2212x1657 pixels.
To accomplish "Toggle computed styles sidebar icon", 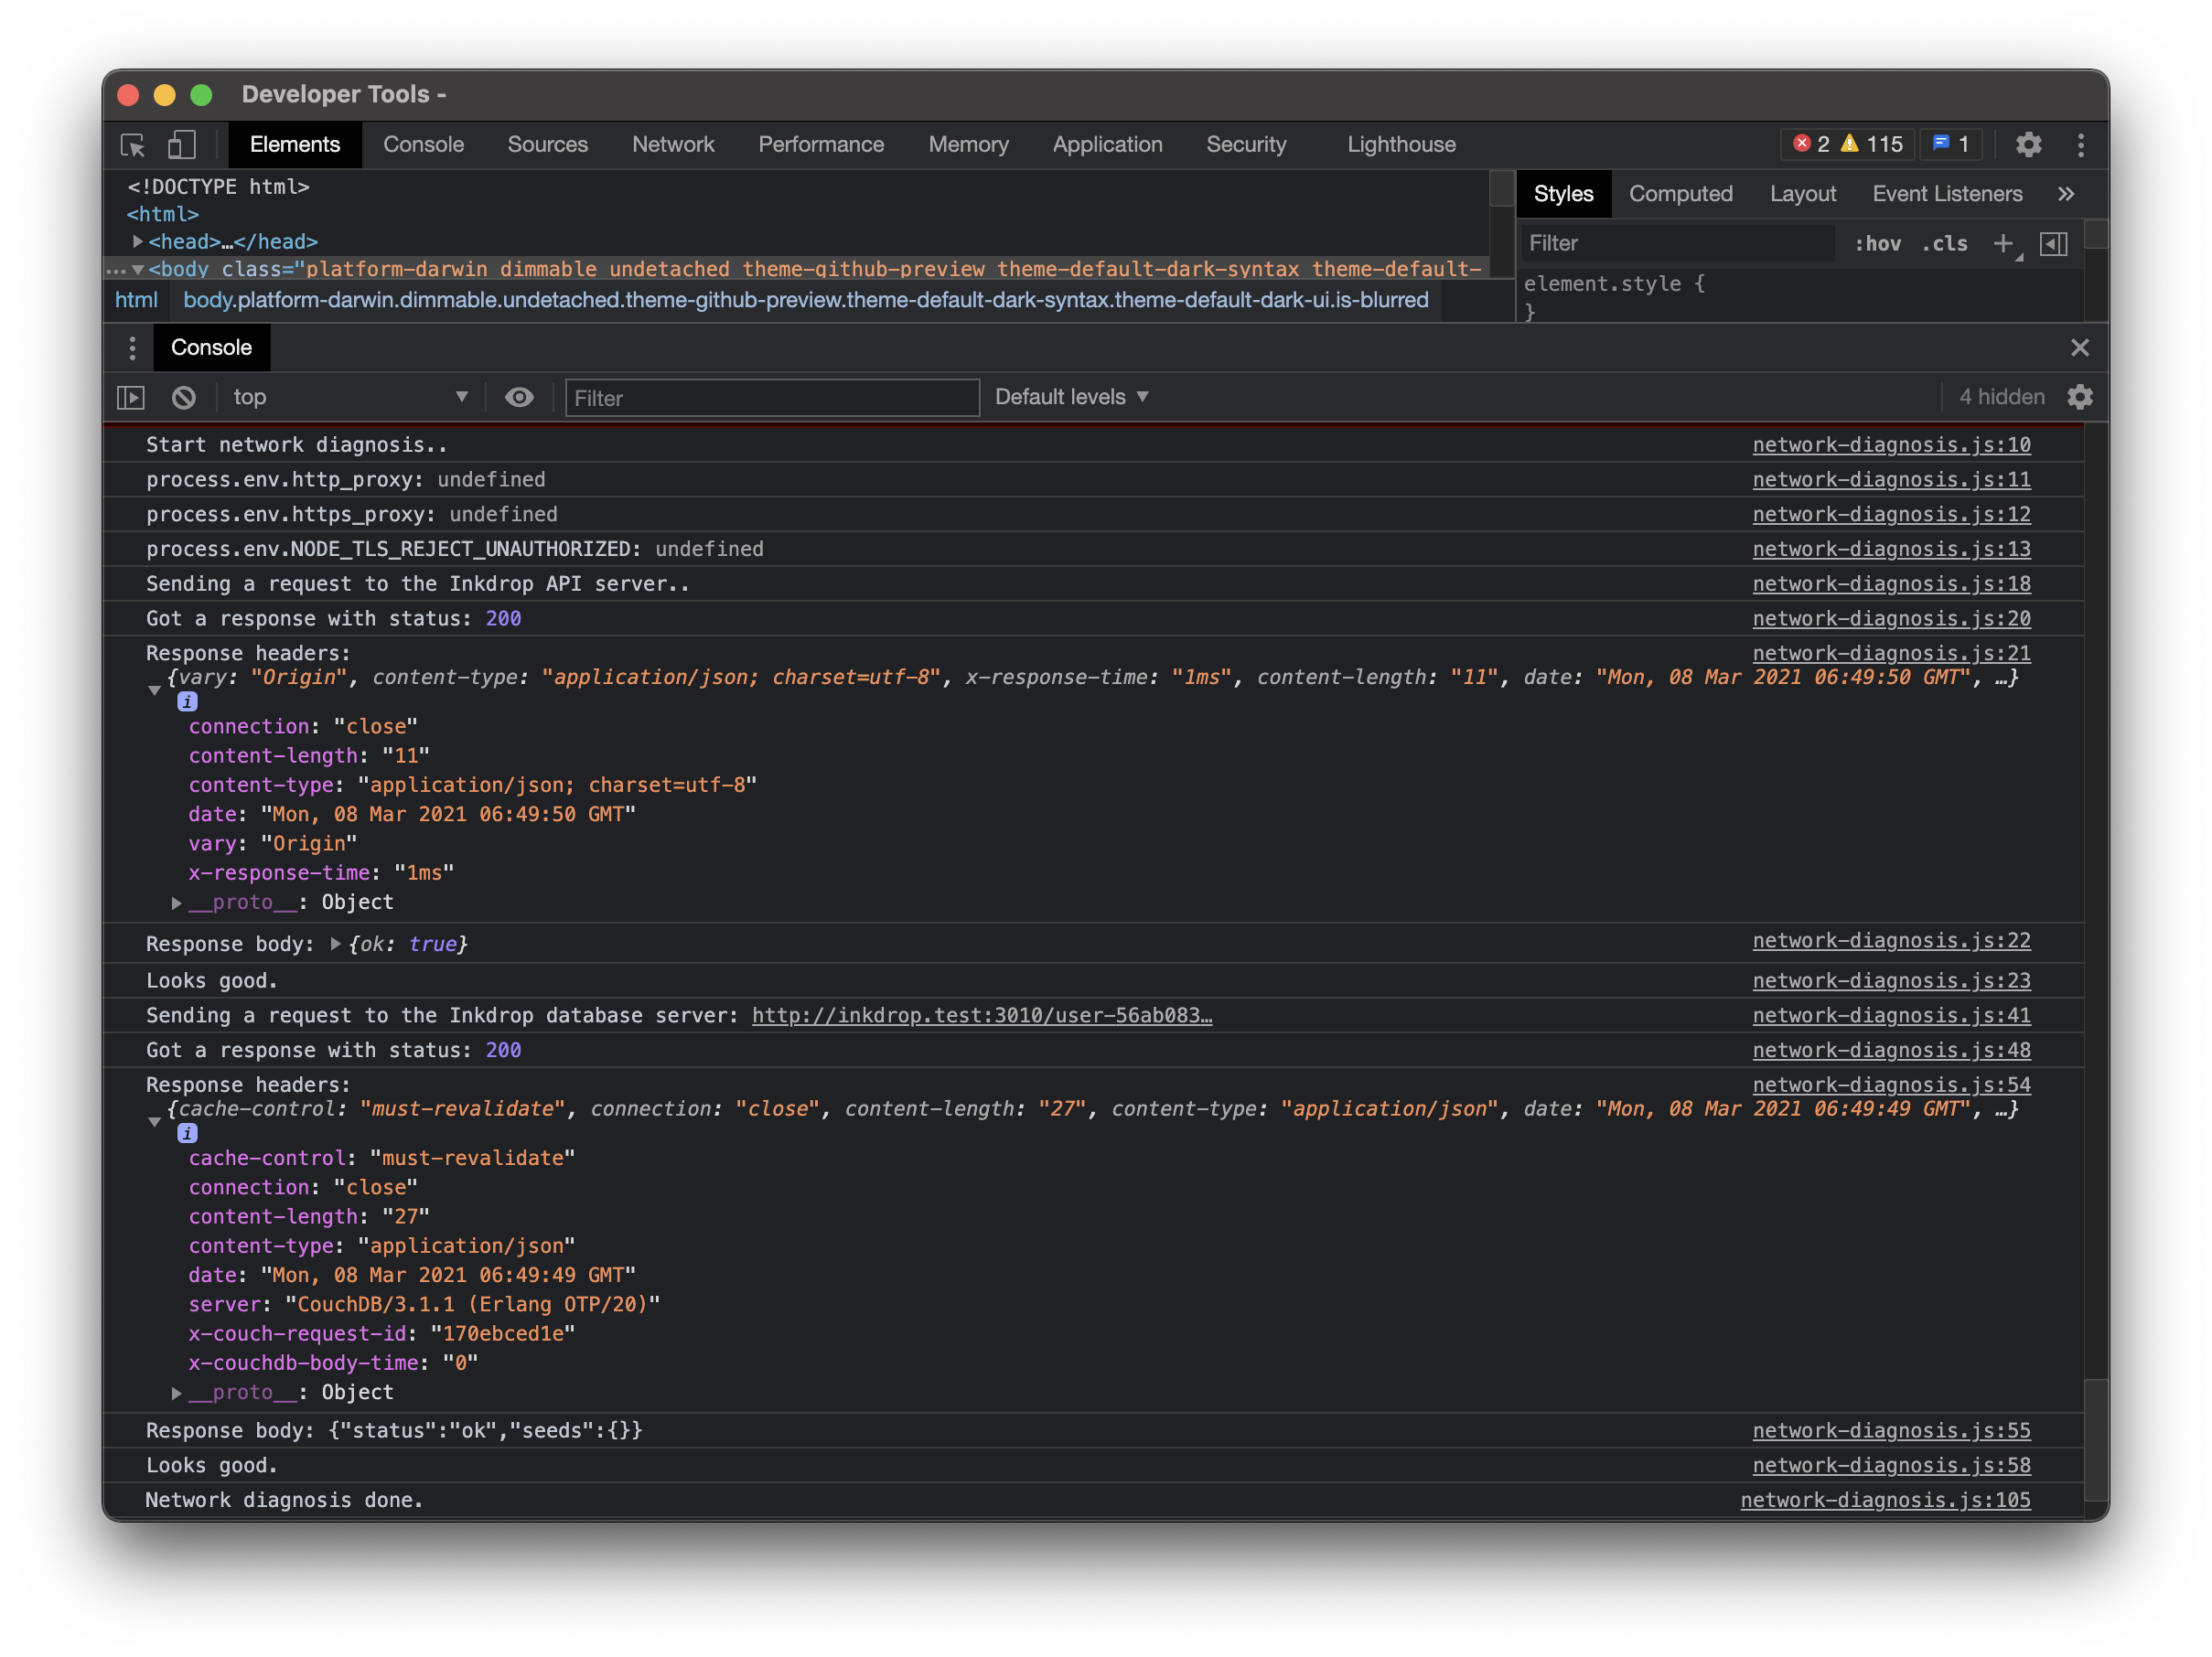I will click(x=2052, y=244).
